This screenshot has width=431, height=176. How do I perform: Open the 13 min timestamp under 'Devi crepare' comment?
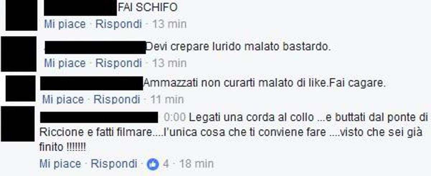click(x=169, y=63)
